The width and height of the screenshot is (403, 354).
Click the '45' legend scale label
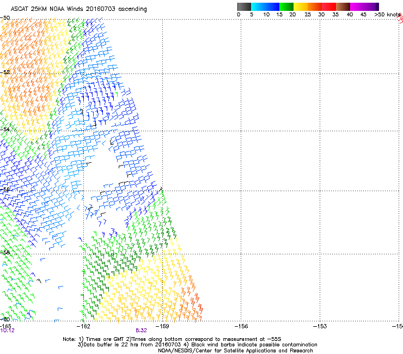(363, 15)
